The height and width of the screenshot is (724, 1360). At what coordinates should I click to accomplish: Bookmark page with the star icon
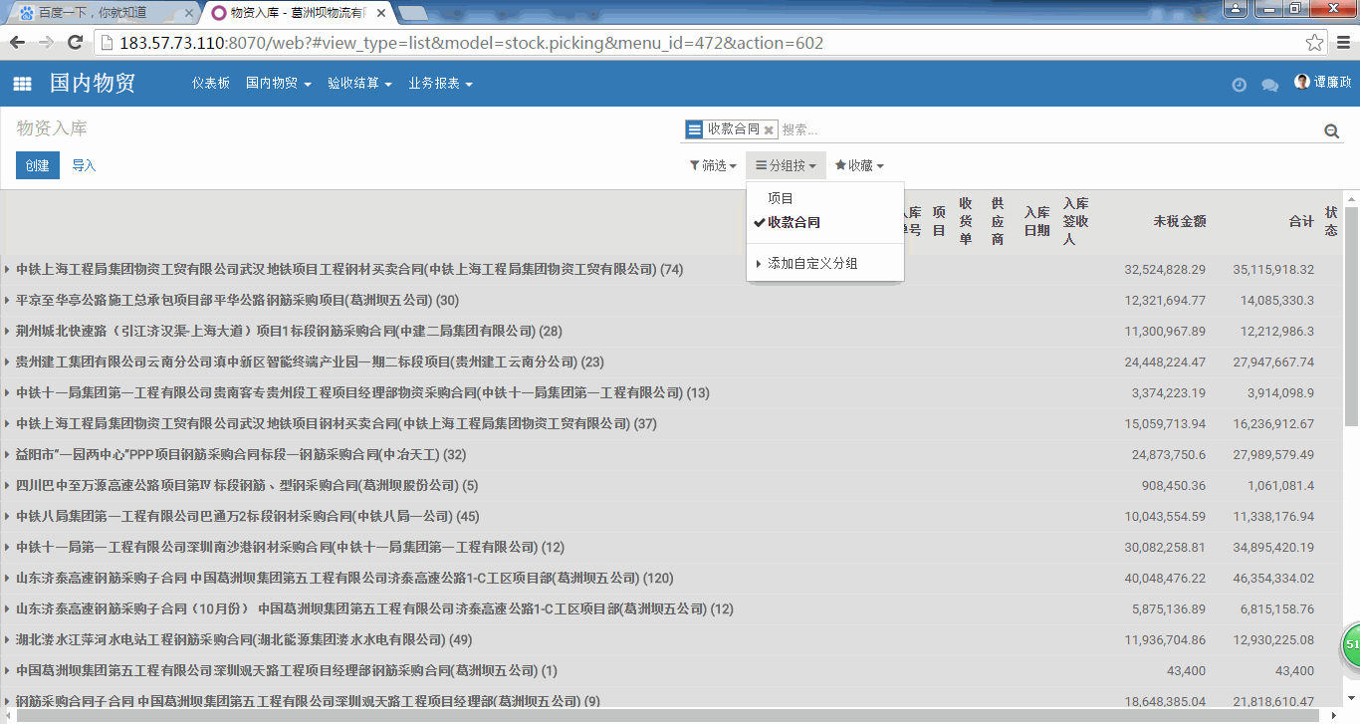[1314, 43]
